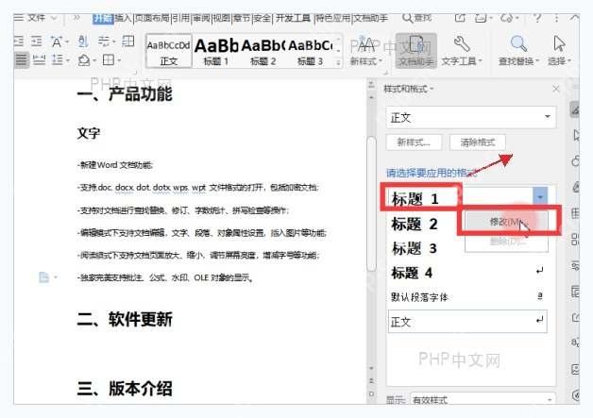Select 标题 4 in the style list
Viewport: 593px width, 418px height.
point(467,273)
